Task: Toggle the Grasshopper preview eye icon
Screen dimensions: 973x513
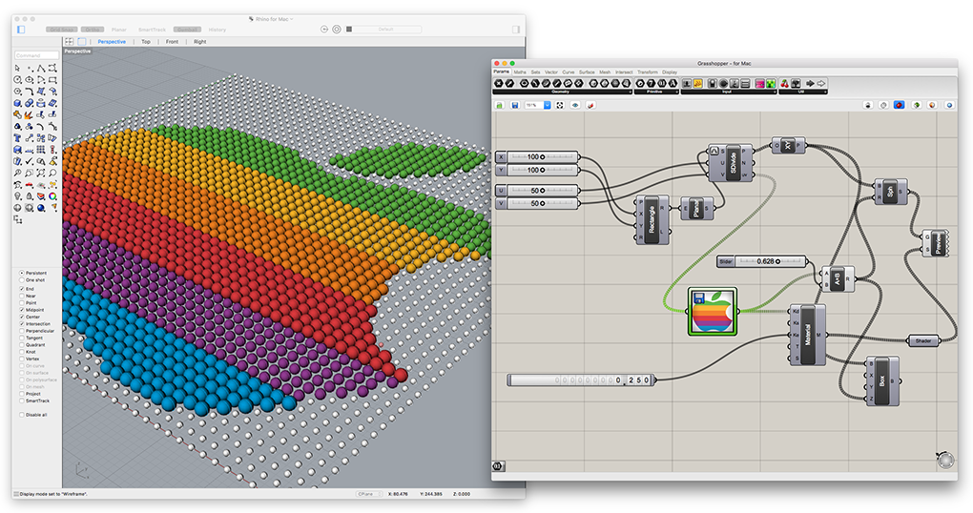Action: click(575, 106)
